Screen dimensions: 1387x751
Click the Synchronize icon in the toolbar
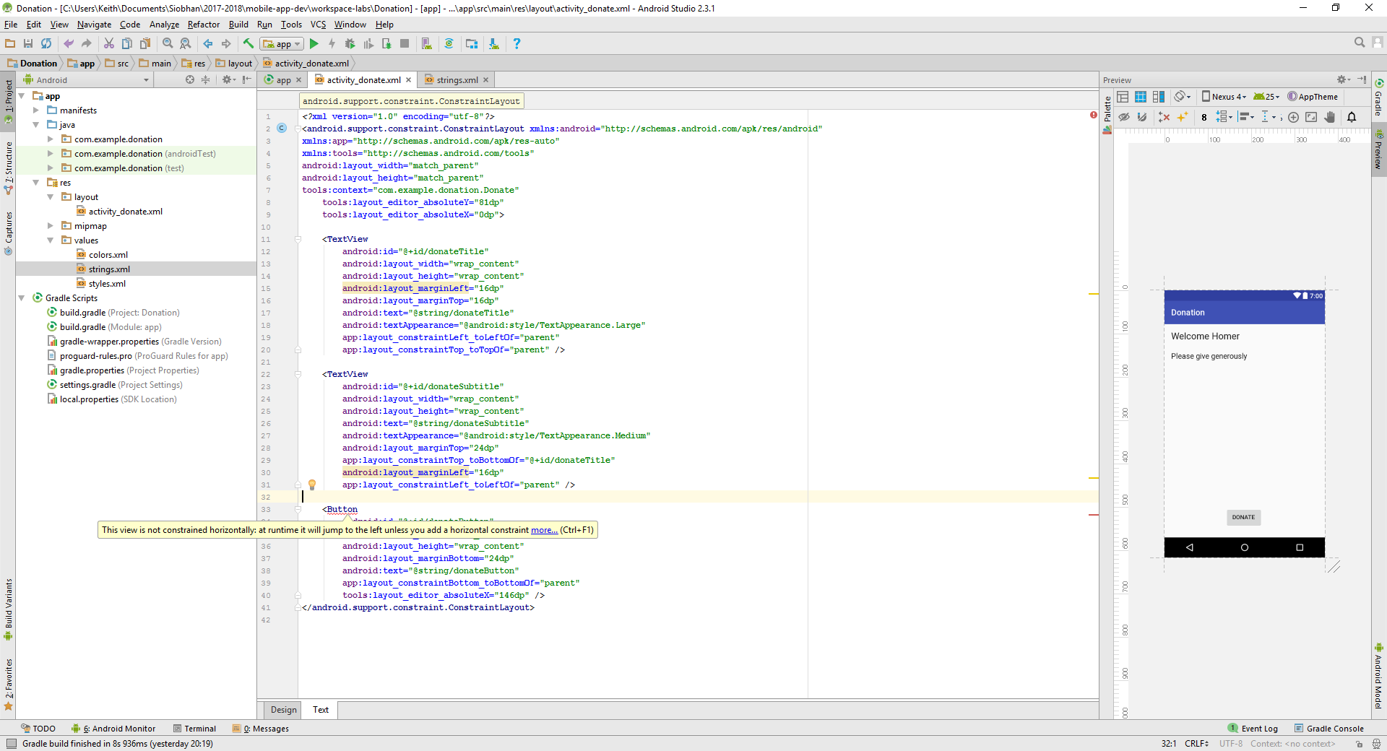(46, 43)
